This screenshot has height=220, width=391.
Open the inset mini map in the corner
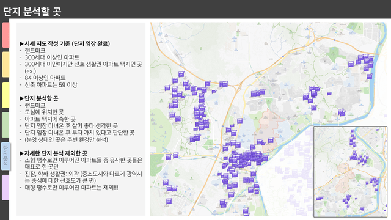350,172
